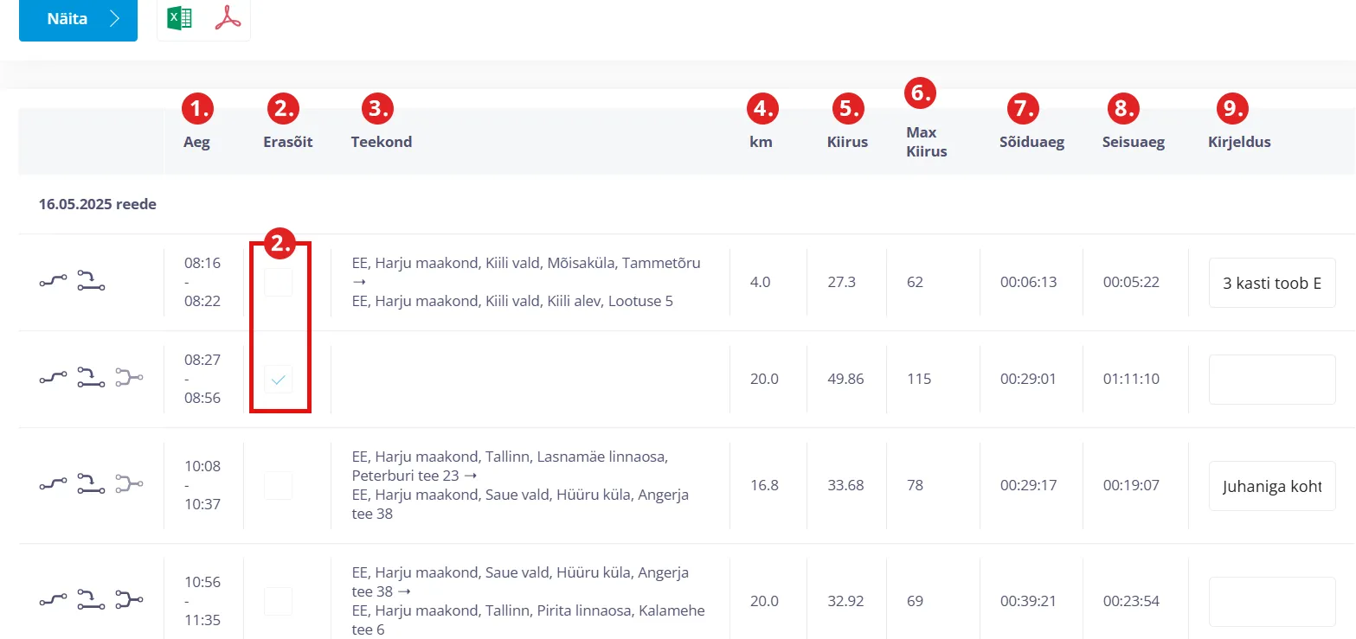1356x639 pixels.
Task: Click the wavy route icon for the 08:16 trip
Action: click(54, 281)
